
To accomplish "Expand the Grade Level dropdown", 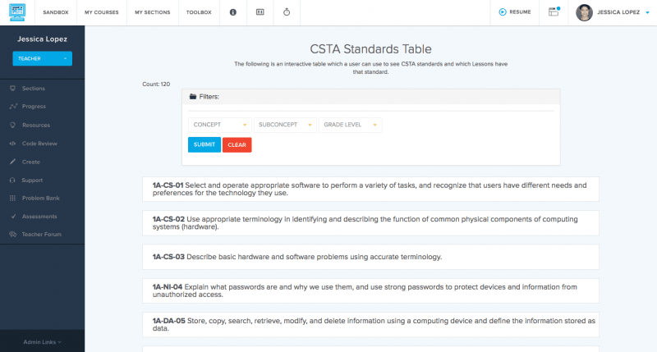I will click(351, 125).
